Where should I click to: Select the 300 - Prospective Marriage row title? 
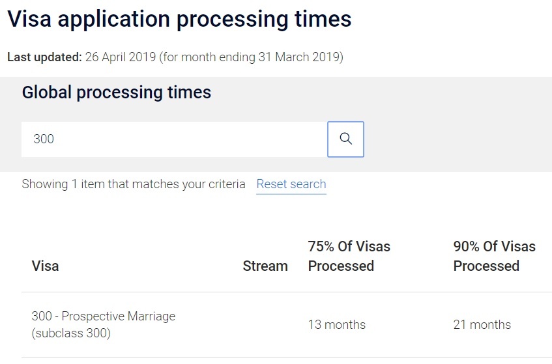pos(103,316)
